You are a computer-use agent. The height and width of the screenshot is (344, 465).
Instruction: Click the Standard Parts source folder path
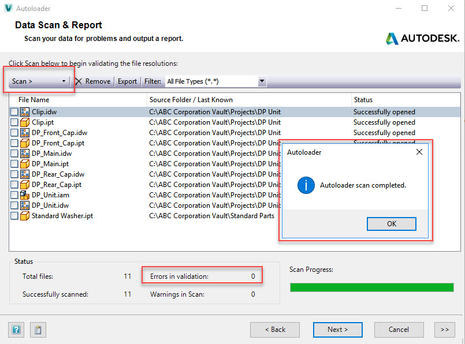point(212,216)
